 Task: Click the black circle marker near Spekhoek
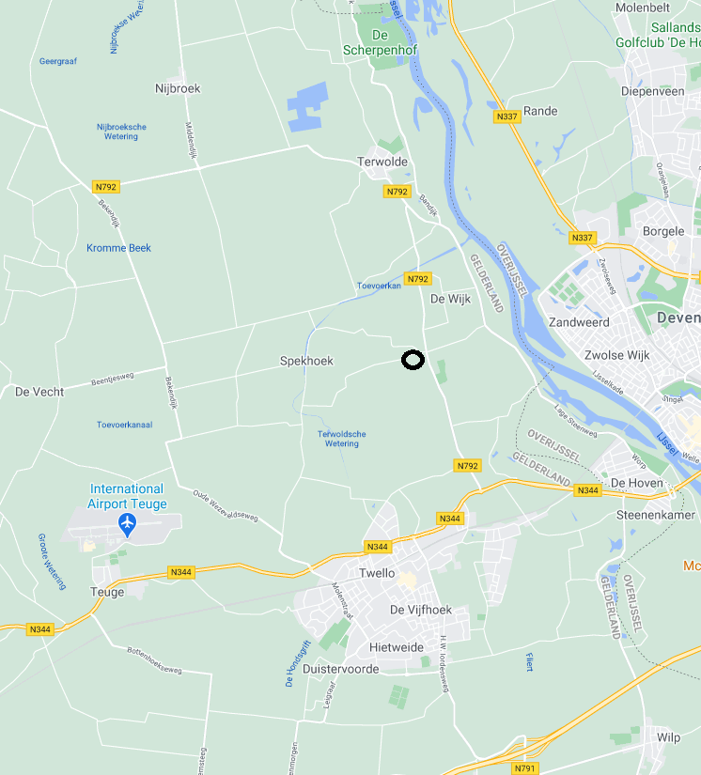[413, 360]
